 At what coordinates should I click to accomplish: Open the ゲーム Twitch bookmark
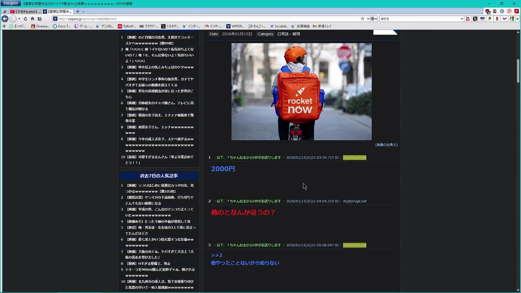[84, 26]
